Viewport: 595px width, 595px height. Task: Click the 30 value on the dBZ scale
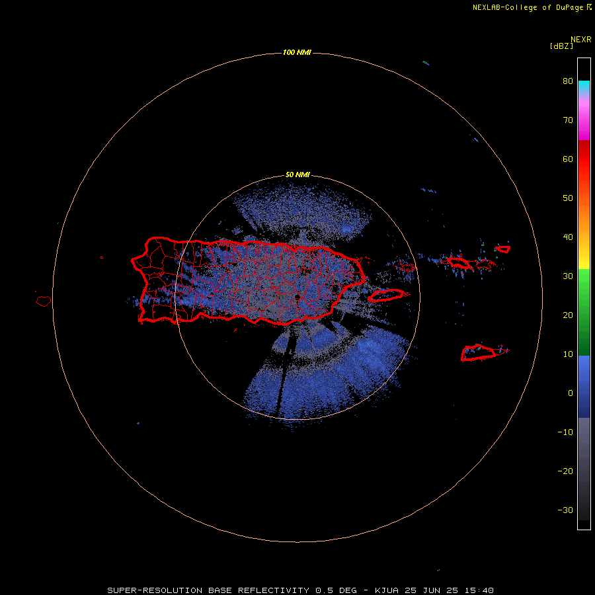coord(568,276)
